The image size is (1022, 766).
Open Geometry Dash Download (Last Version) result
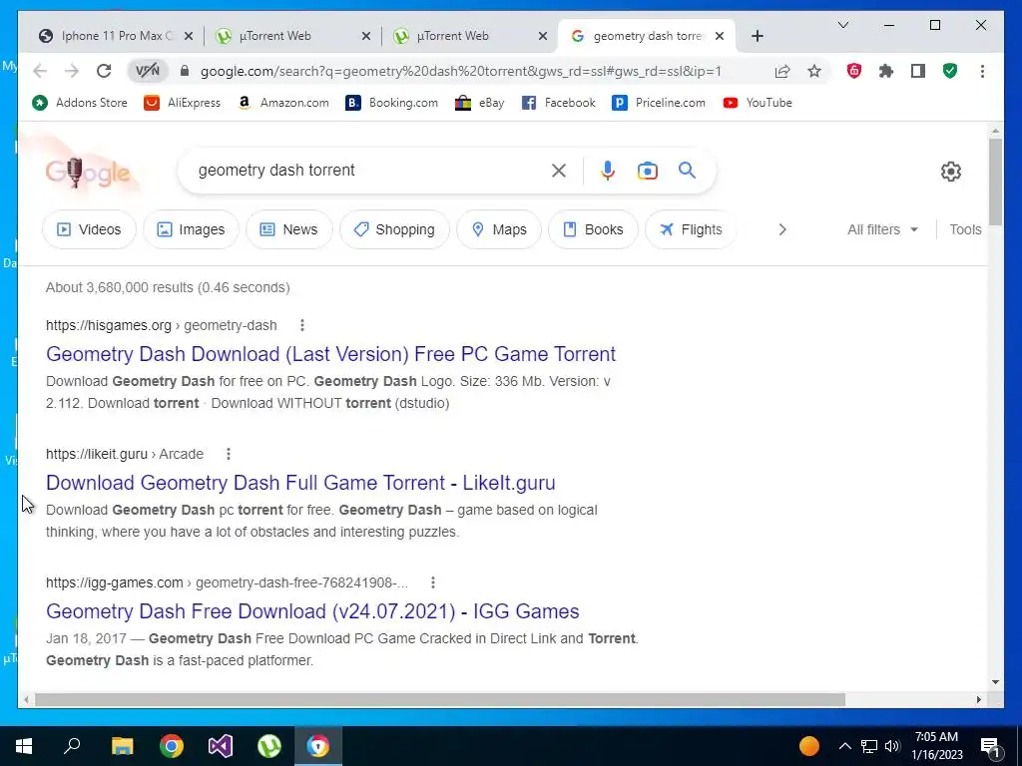330,354
